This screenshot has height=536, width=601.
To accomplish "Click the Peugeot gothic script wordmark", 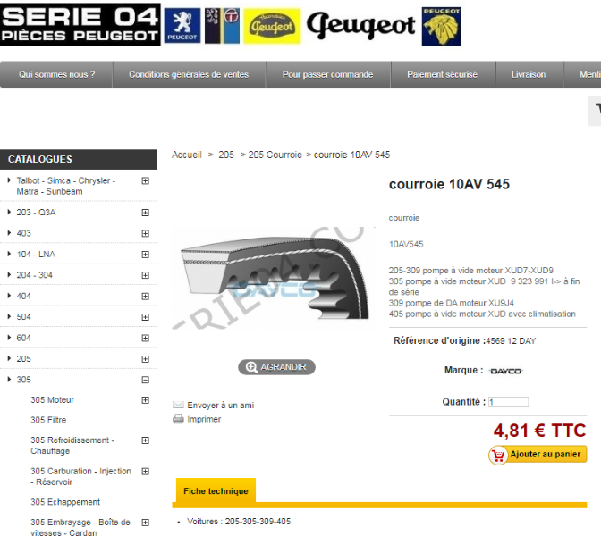I will point(360,25).
